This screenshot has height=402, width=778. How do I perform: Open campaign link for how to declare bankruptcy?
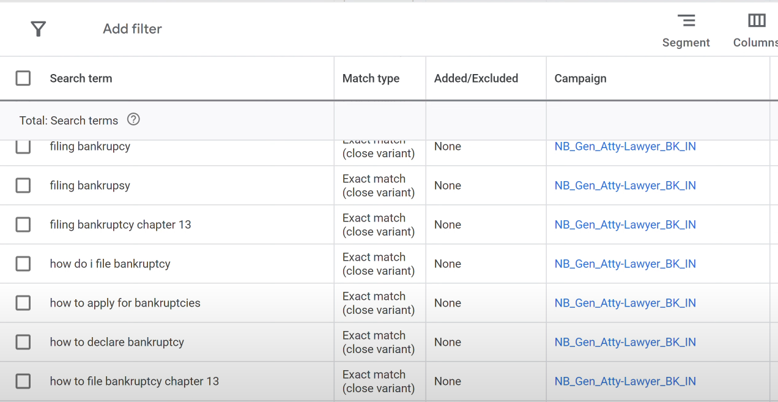coord(625,342)
